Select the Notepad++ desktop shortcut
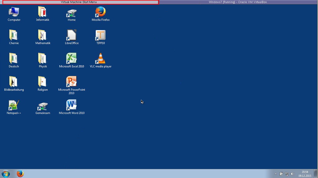 [14, 105]
